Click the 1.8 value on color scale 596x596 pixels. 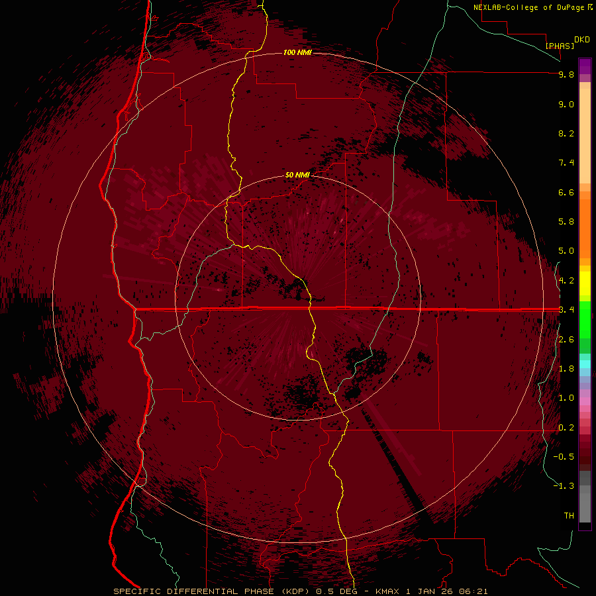pyautogui.click(x=566, y=369)
